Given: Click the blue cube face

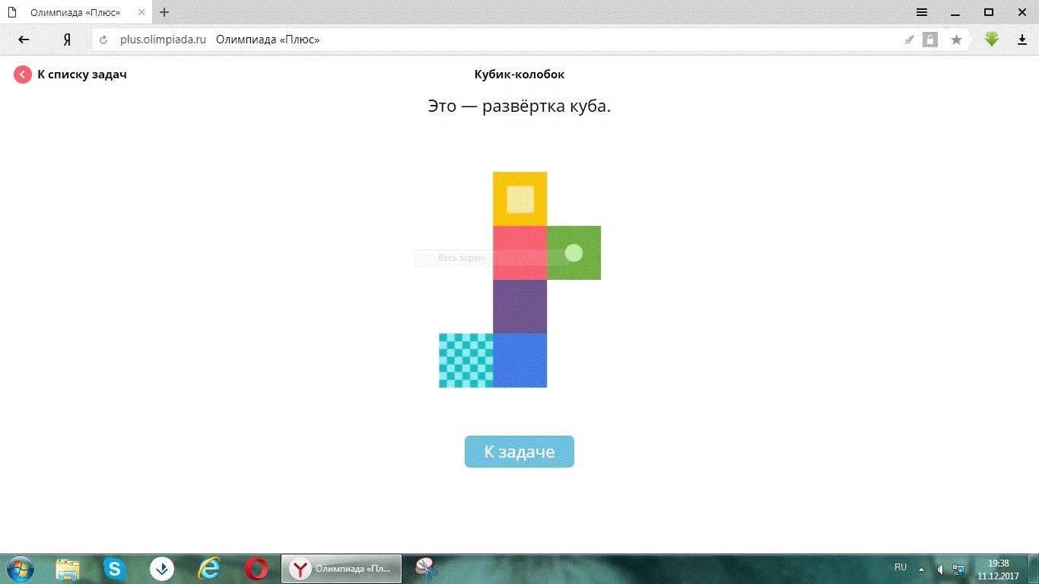Looking at the screenshot, I should tap(520, 361).
